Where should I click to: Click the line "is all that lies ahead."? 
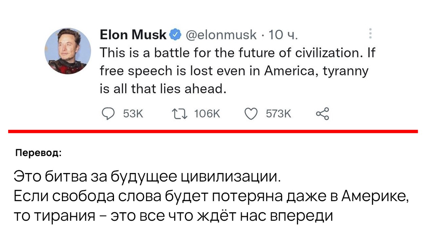(x=163, y=89)
